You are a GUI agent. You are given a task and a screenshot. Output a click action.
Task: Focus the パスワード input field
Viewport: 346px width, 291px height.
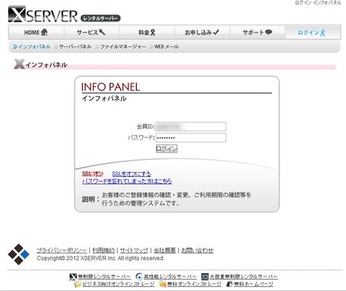pyautogui.click(x=191, y=138)
